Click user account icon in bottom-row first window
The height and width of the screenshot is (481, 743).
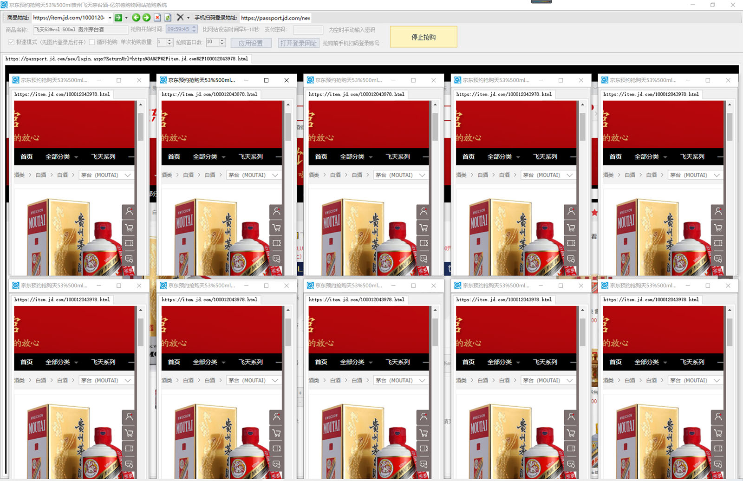click(x=129, y=417)
